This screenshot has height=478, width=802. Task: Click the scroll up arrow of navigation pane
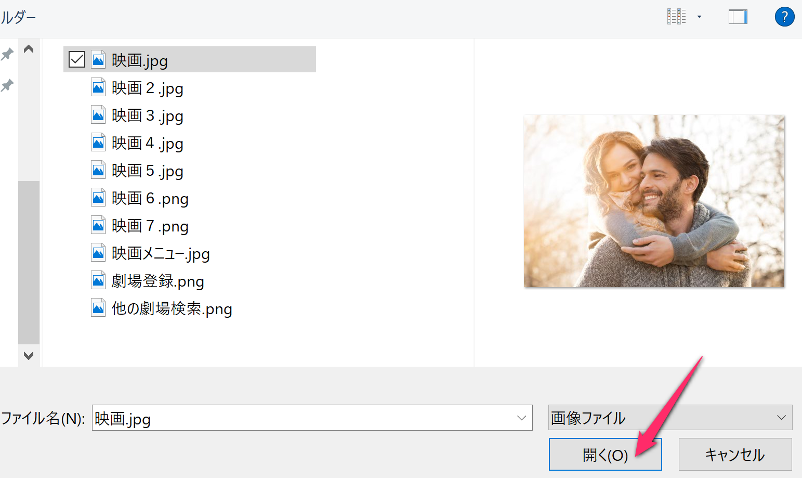(29, 49)
